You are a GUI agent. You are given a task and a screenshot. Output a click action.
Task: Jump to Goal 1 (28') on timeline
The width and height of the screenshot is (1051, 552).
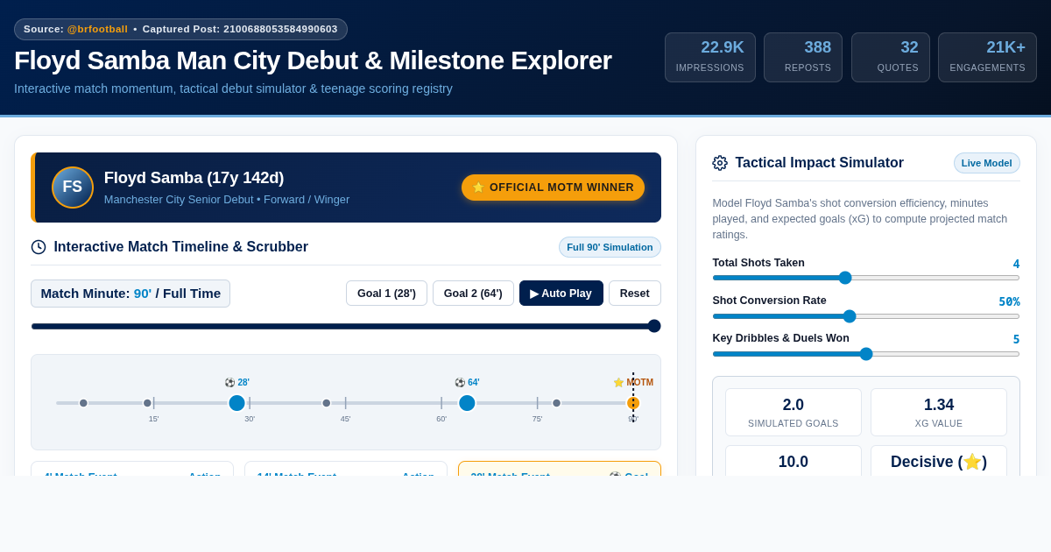[x=386, y=294]
